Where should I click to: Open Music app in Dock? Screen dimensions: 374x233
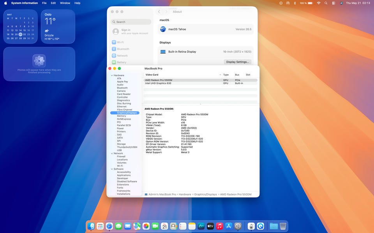219,226
